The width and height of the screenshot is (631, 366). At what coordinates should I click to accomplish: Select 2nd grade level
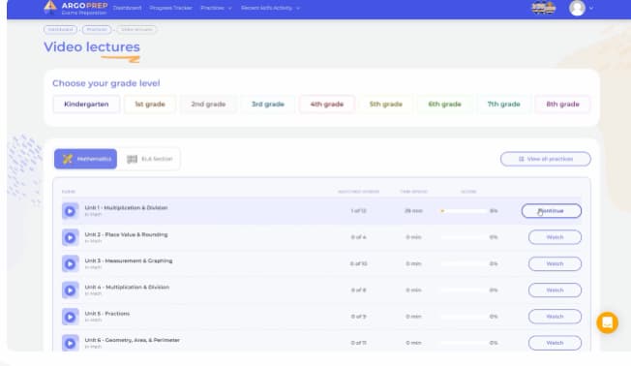[208, 105]
